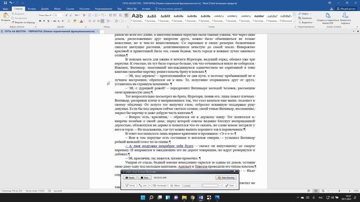
Task: Expand the styles gallery
Action: coord(294,21)
